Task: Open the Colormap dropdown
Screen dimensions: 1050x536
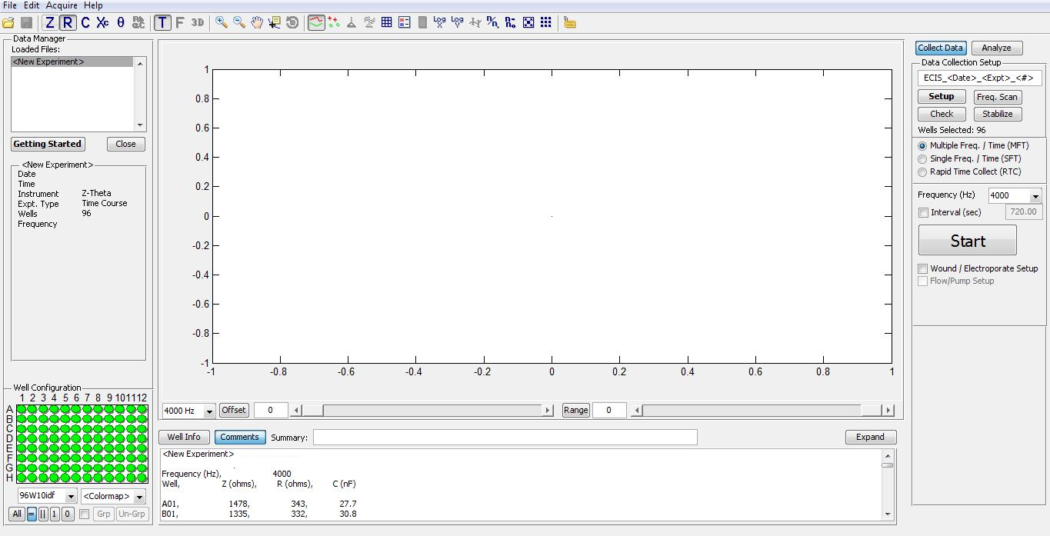Action: click(138, 497)
